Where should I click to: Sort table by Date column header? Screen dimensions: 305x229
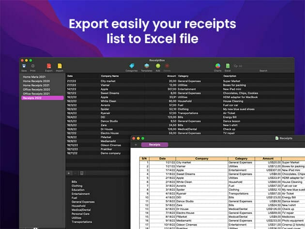(x=70, y=76)
